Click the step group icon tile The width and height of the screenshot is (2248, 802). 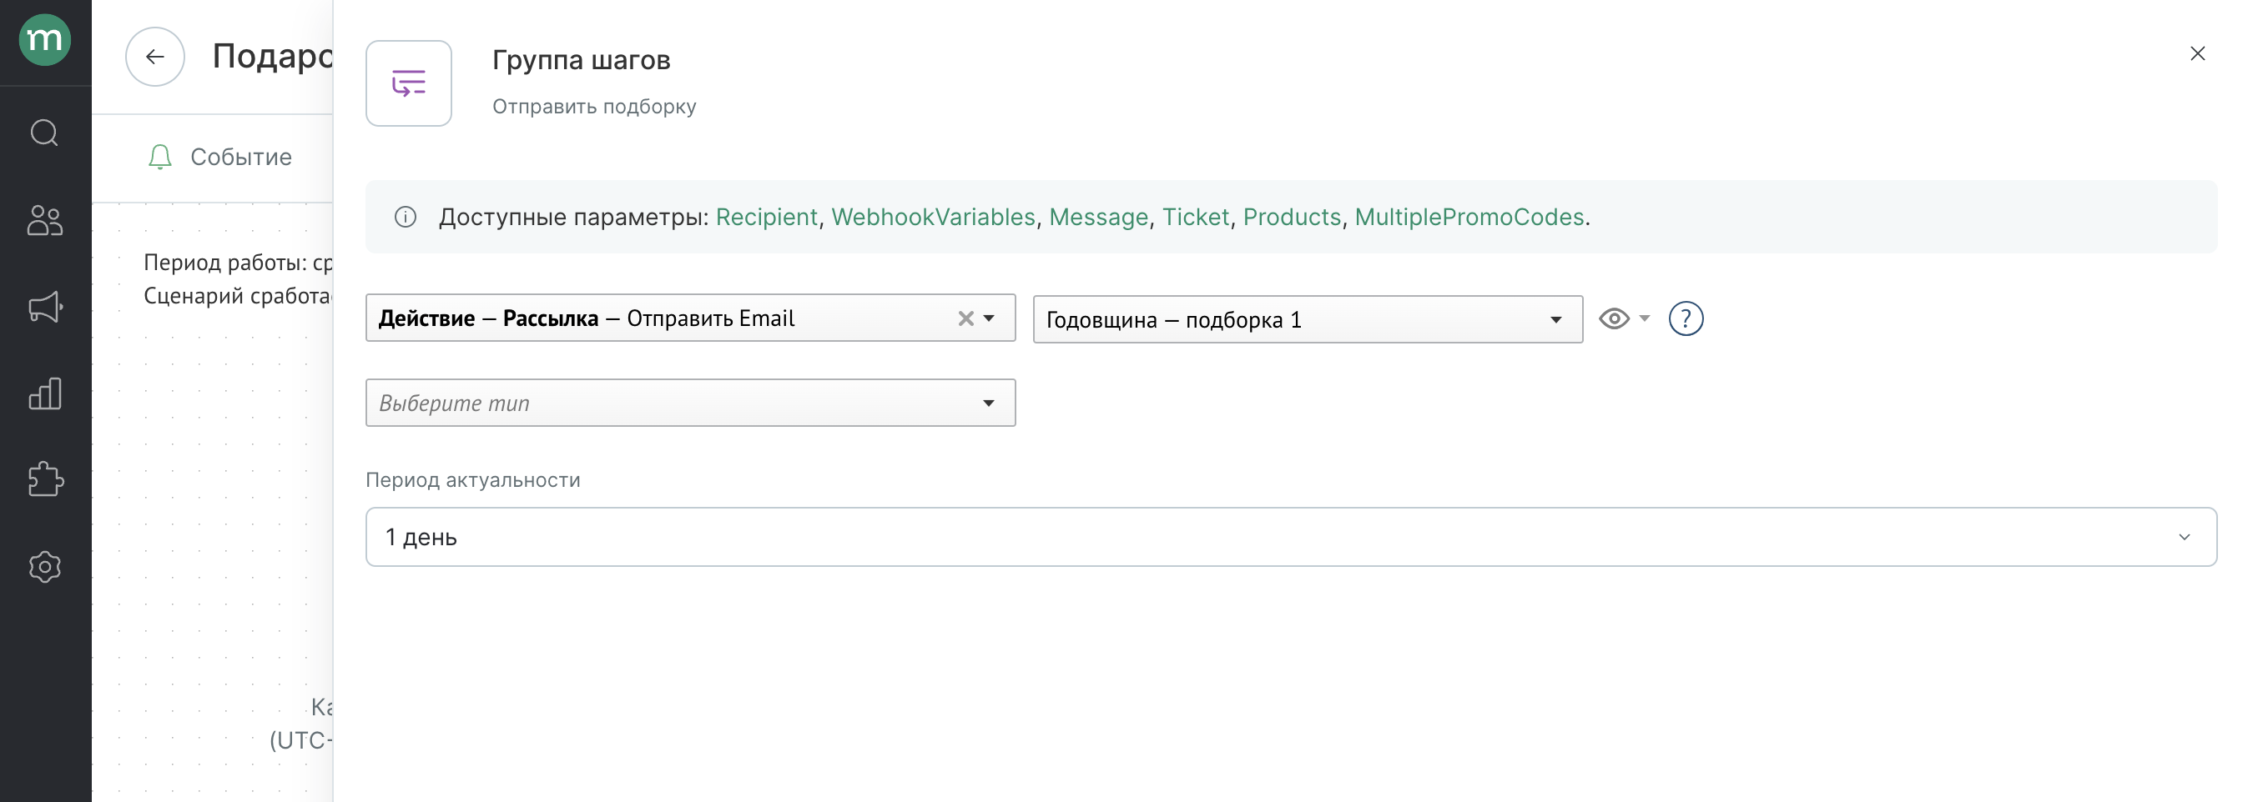(x=408, y=83)
